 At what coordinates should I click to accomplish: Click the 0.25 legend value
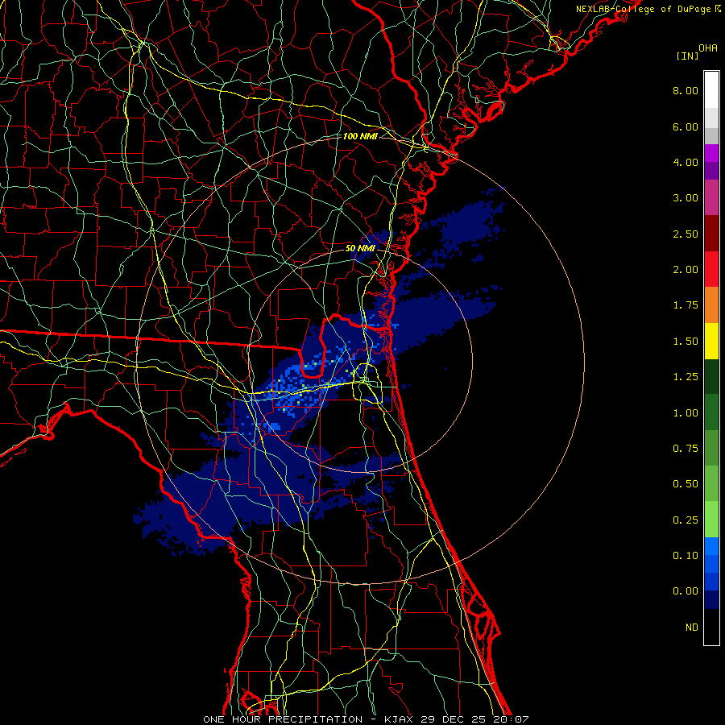[x=686, y=520]
